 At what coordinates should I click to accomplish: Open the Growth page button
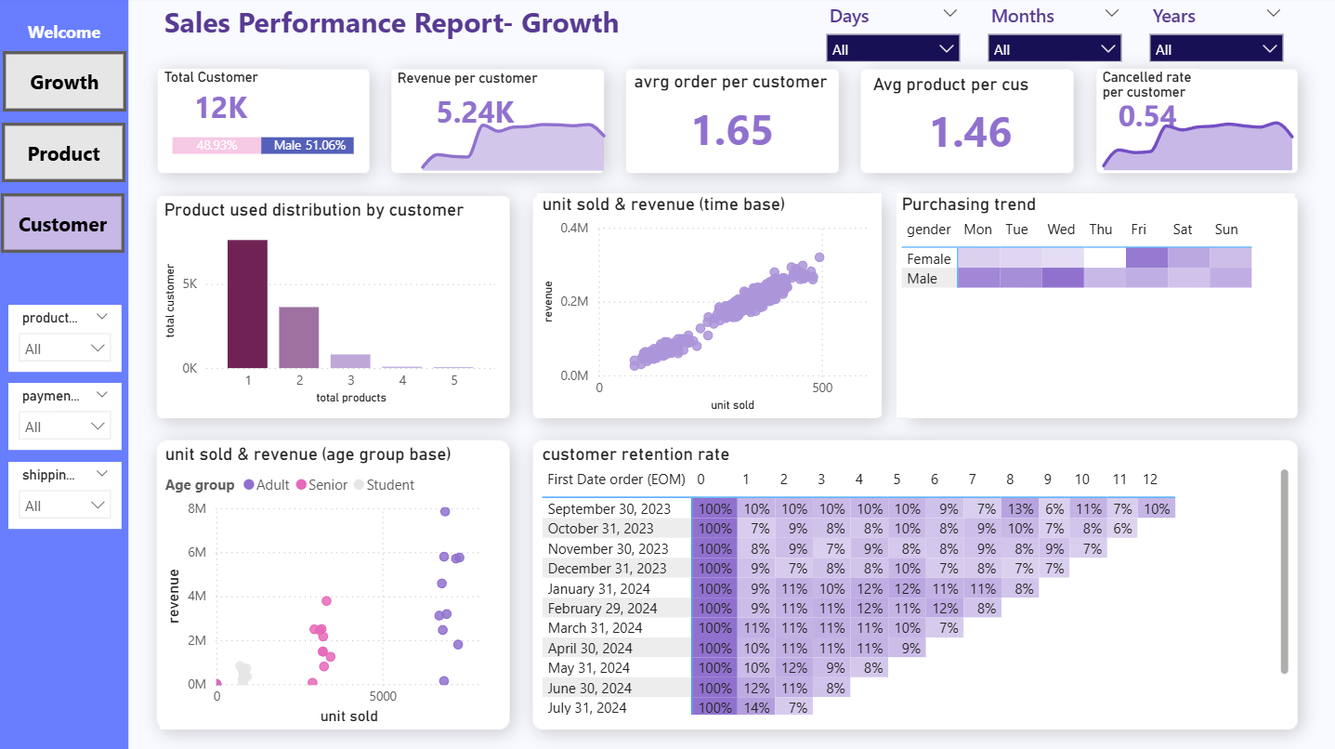coord(64,82)
